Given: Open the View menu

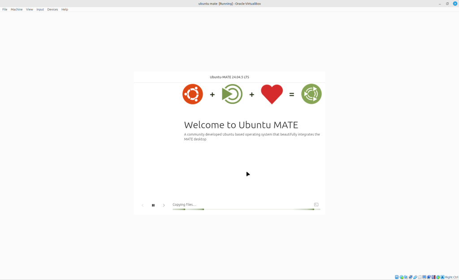Looking at the screenshot, I should coord(30,9).
